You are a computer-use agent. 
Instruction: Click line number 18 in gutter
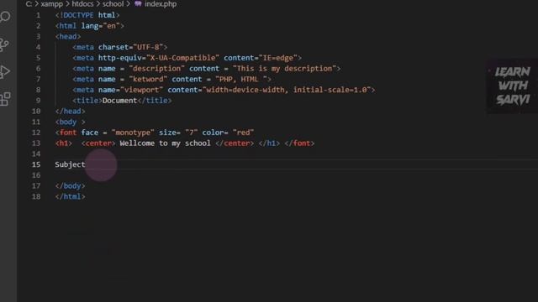click(36, 196)
